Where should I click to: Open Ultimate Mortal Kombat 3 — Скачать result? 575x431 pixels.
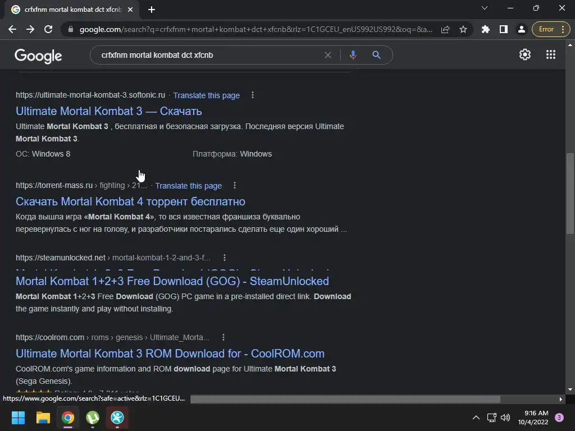109,111
